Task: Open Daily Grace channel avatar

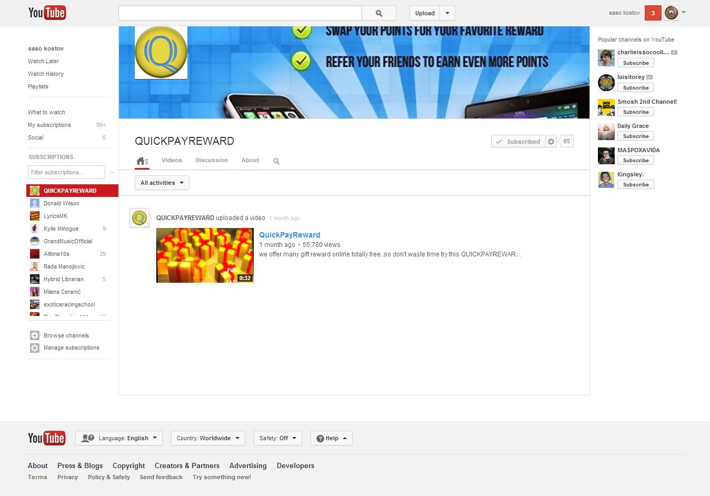Action: pos(606,131)
